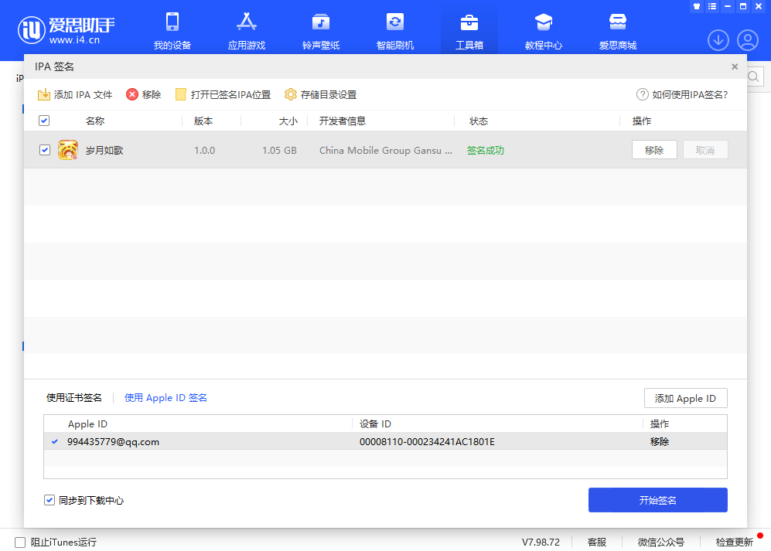Click 添加 IPA 文件 toolbar button
Image resolution: width=771 pixels, height=551 pixels.
point(75,94)
